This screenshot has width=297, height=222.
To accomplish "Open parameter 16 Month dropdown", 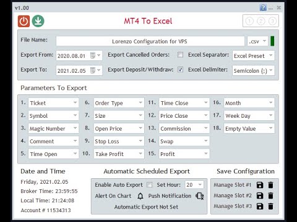I will tap(249, 103).
